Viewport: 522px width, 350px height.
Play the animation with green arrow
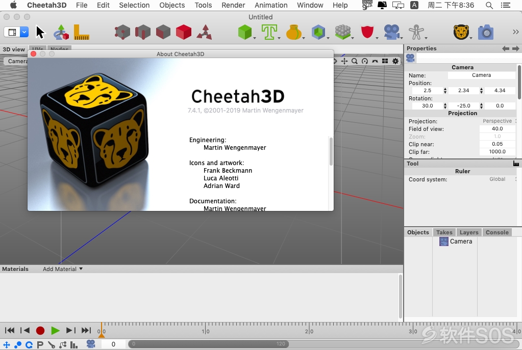coord(55,331)
